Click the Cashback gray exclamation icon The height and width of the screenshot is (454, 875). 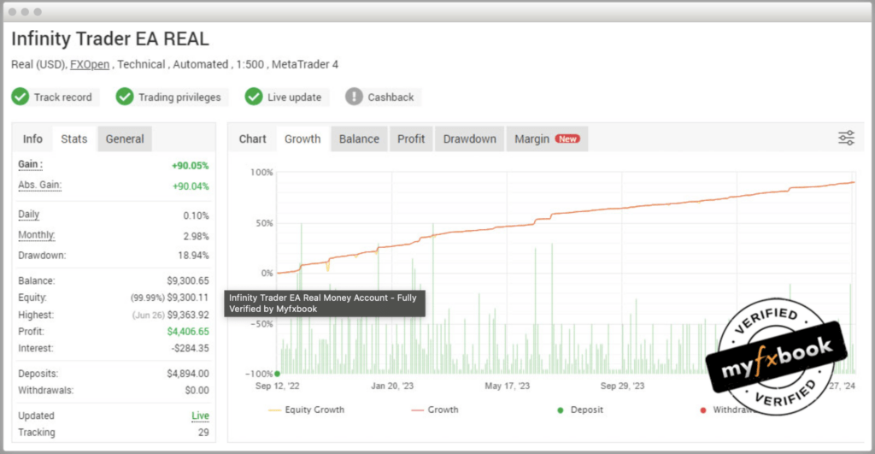point(354,97)
